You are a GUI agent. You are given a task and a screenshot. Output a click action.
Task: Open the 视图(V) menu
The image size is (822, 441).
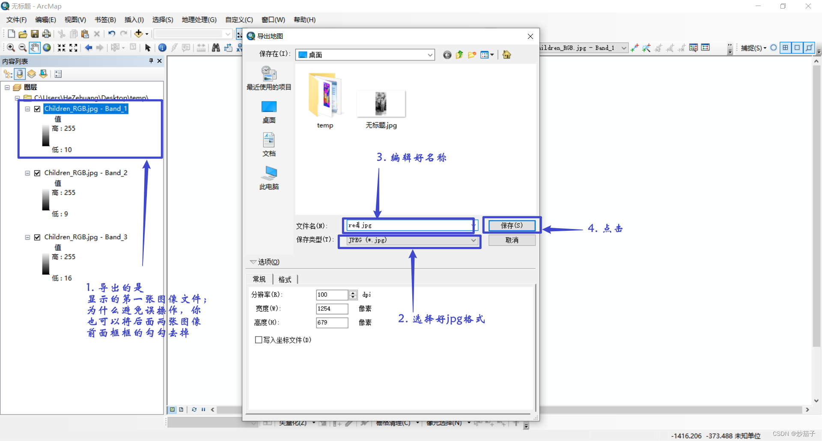(x=75, y=20)
